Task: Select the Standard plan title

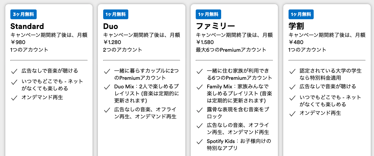Action: [27, 26]
